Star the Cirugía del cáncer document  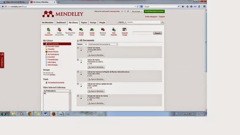pos(81,96)
